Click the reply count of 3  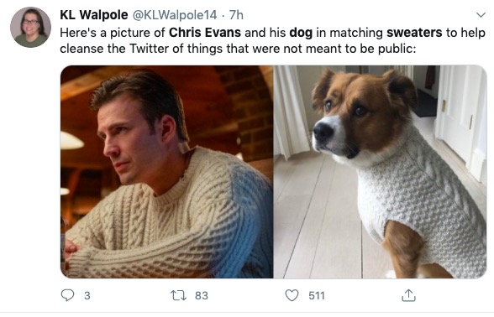click(x=87, y=296)
